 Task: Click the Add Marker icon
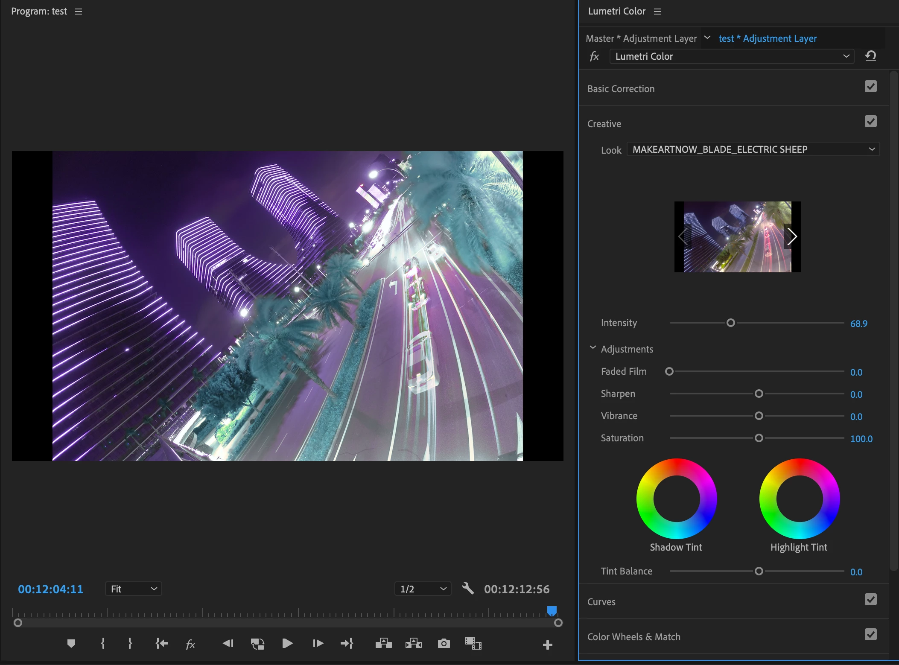click(x=71, y=643)
